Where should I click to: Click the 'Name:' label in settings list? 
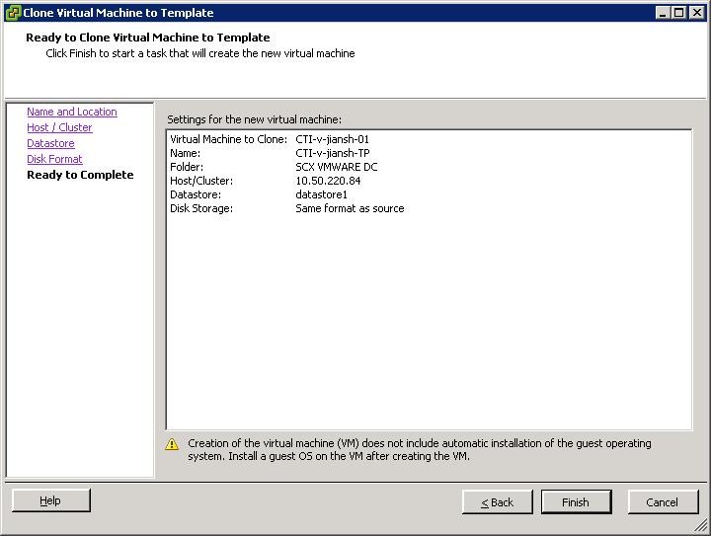(x=185, y=153)
